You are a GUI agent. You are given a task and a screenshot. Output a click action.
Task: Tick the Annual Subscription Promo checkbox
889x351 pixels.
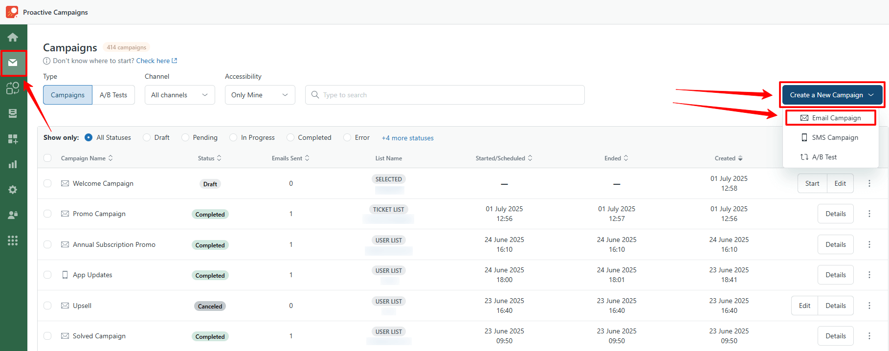pos(47,244)
